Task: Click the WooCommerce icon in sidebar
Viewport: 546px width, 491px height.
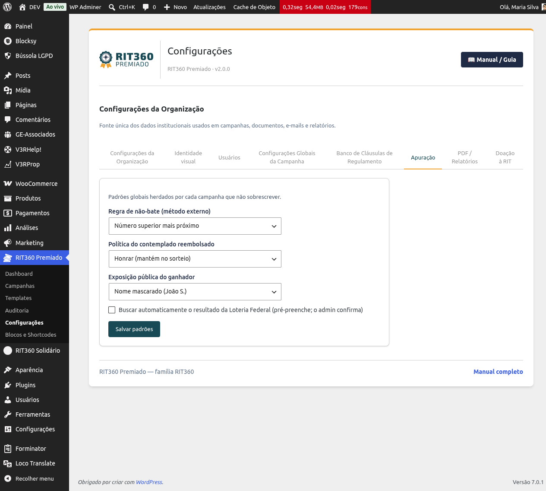Action: (x=8, y=184)
